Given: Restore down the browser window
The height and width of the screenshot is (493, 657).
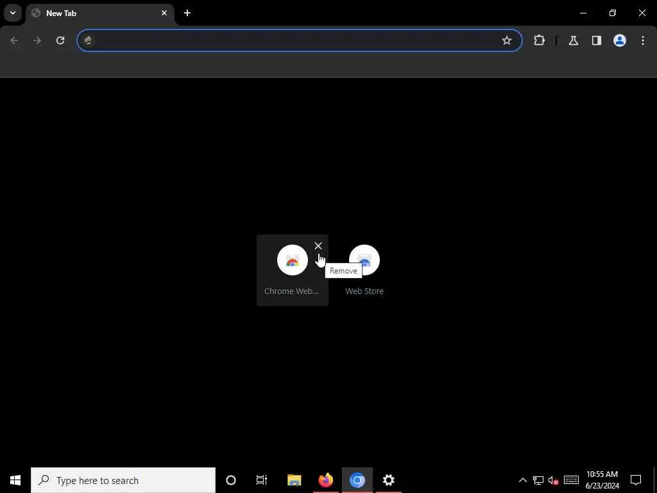Looking at the screenshot, I should pos(613,13).
